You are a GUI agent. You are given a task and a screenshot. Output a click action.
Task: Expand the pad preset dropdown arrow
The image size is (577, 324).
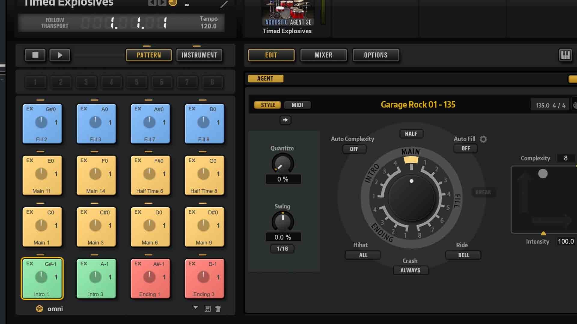(196, 307)
